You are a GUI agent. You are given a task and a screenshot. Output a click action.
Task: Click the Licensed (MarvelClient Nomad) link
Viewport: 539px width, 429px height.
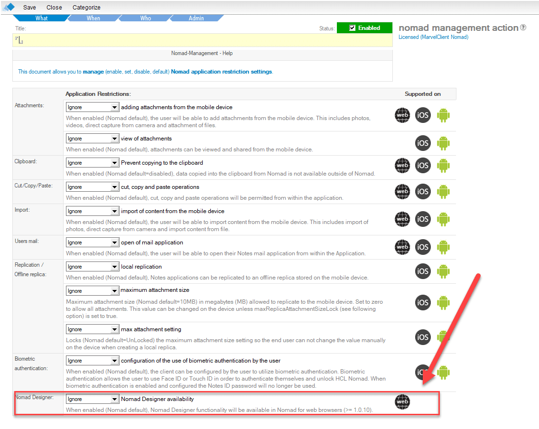pos(433,37)
